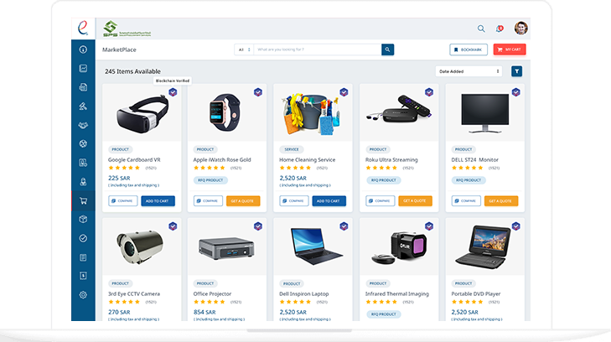The height and width of the screenshot is (342, 611).
Task: Click the 'Portable DVD Player' title
Action: click(x=476, y=293)
